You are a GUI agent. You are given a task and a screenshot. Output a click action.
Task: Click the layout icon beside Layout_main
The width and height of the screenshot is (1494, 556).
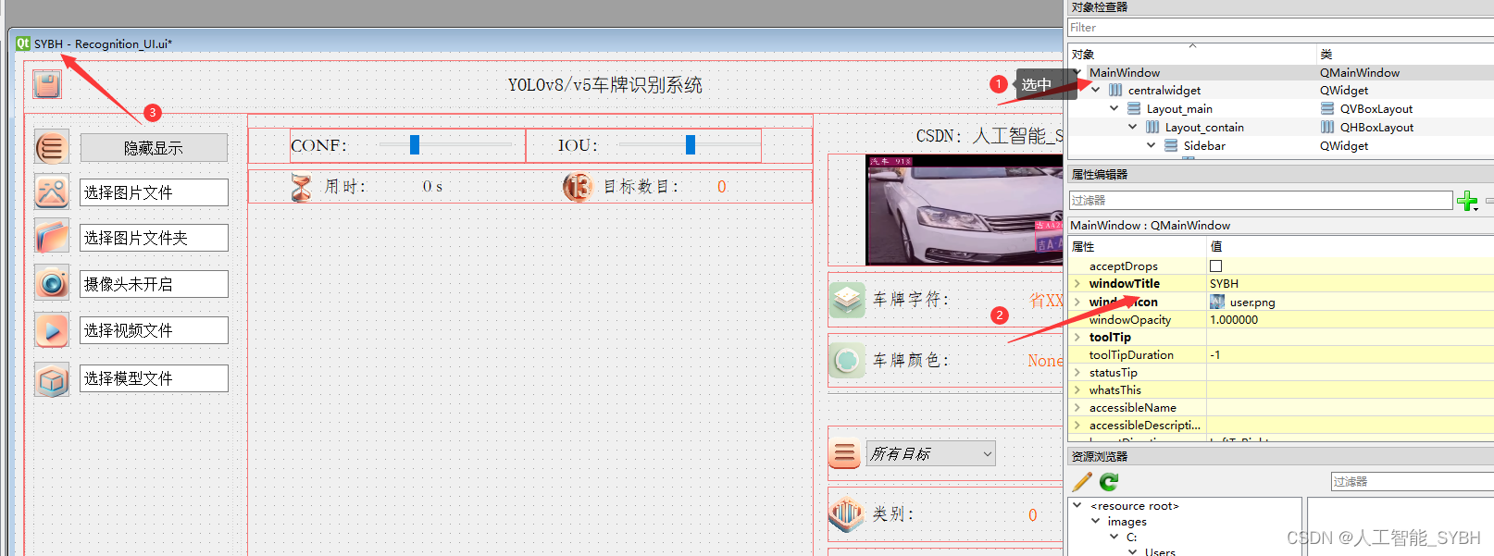click(x=1134, y=109)
